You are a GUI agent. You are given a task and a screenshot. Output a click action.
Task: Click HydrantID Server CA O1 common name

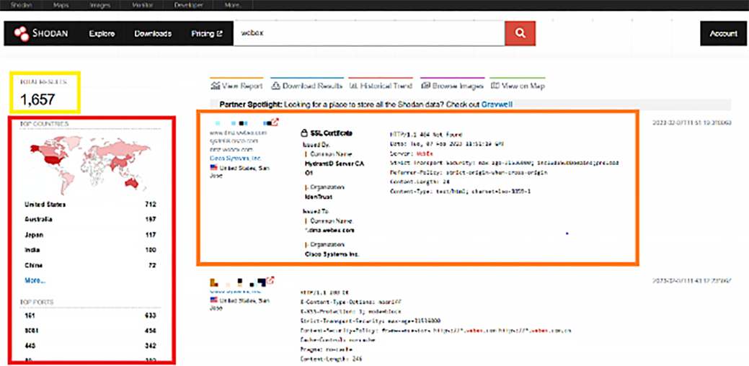[x=334, y=167]
